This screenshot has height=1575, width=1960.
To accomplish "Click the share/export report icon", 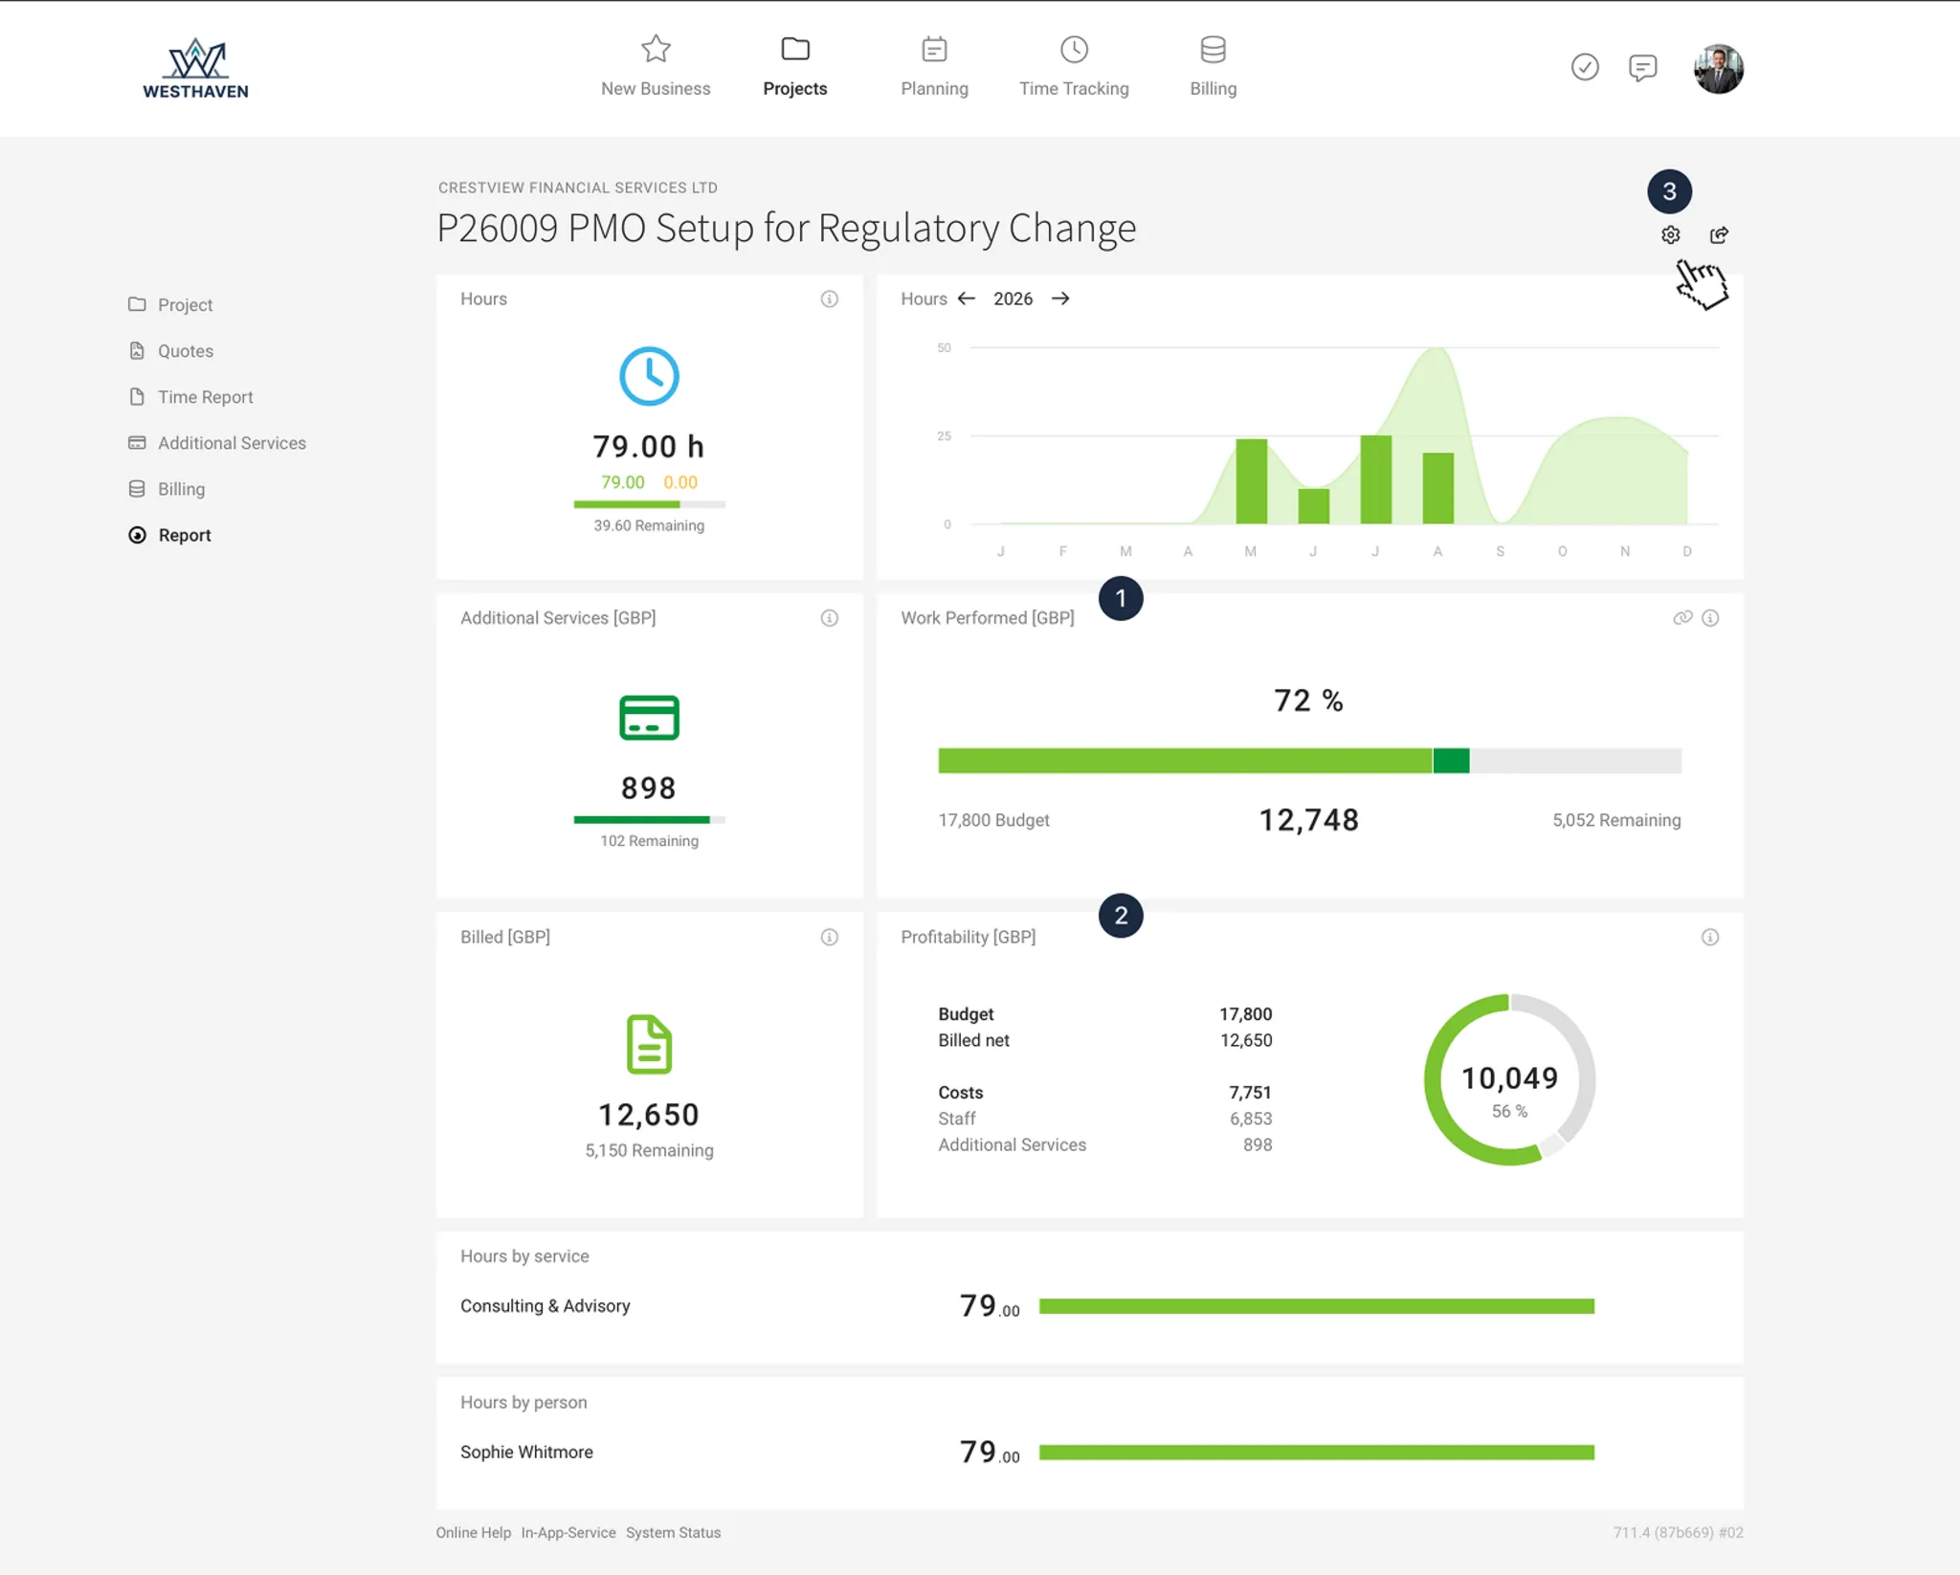I will coord(1719,234).
